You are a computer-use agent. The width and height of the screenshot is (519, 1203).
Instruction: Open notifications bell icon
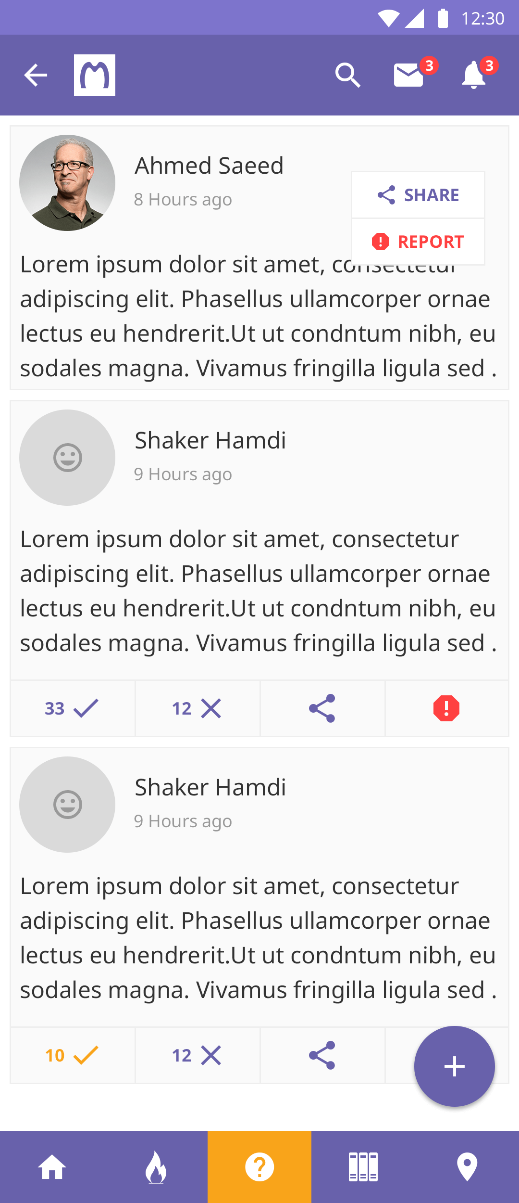pos(474,75)
